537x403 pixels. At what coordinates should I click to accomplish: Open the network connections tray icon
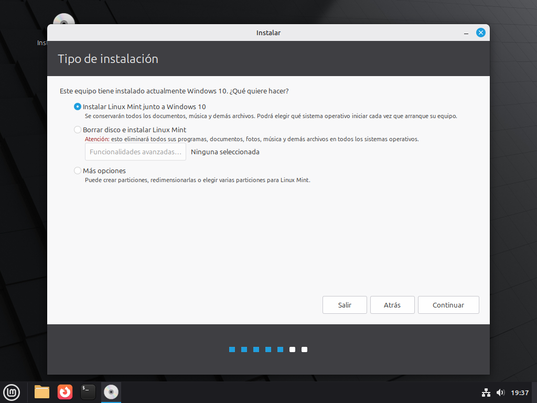tap(486, 393)
